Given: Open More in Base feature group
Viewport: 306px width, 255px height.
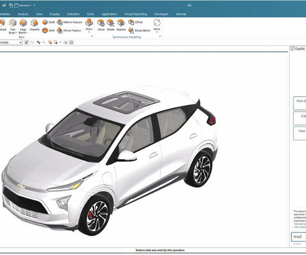Looking at the screenshot, I should (89, 25).
